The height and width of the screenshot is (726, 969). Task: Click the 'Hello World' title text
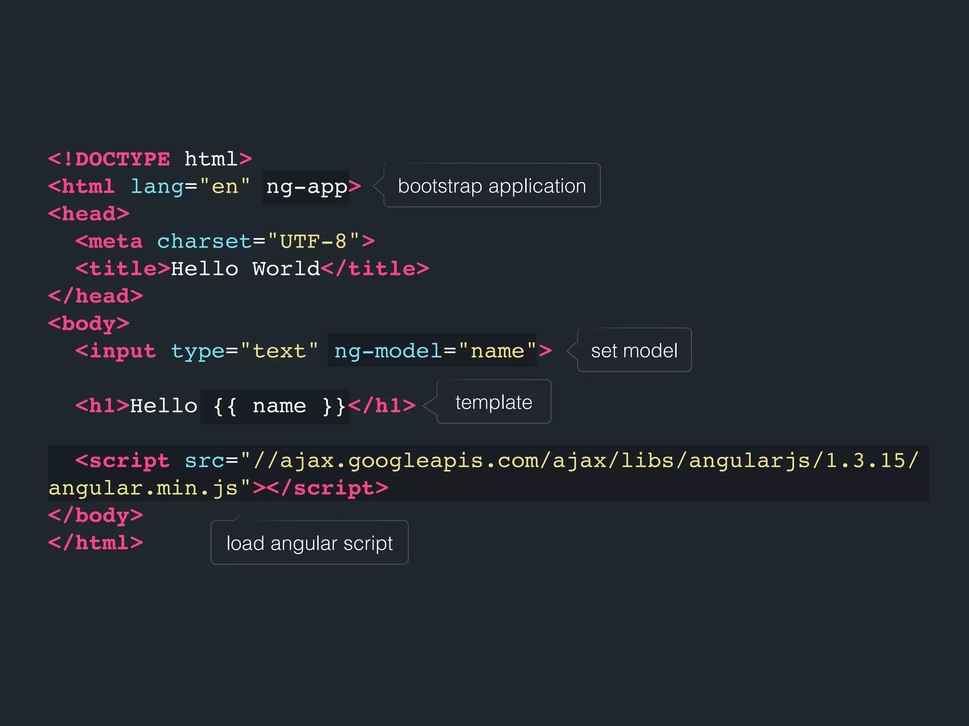pos(245,269)
